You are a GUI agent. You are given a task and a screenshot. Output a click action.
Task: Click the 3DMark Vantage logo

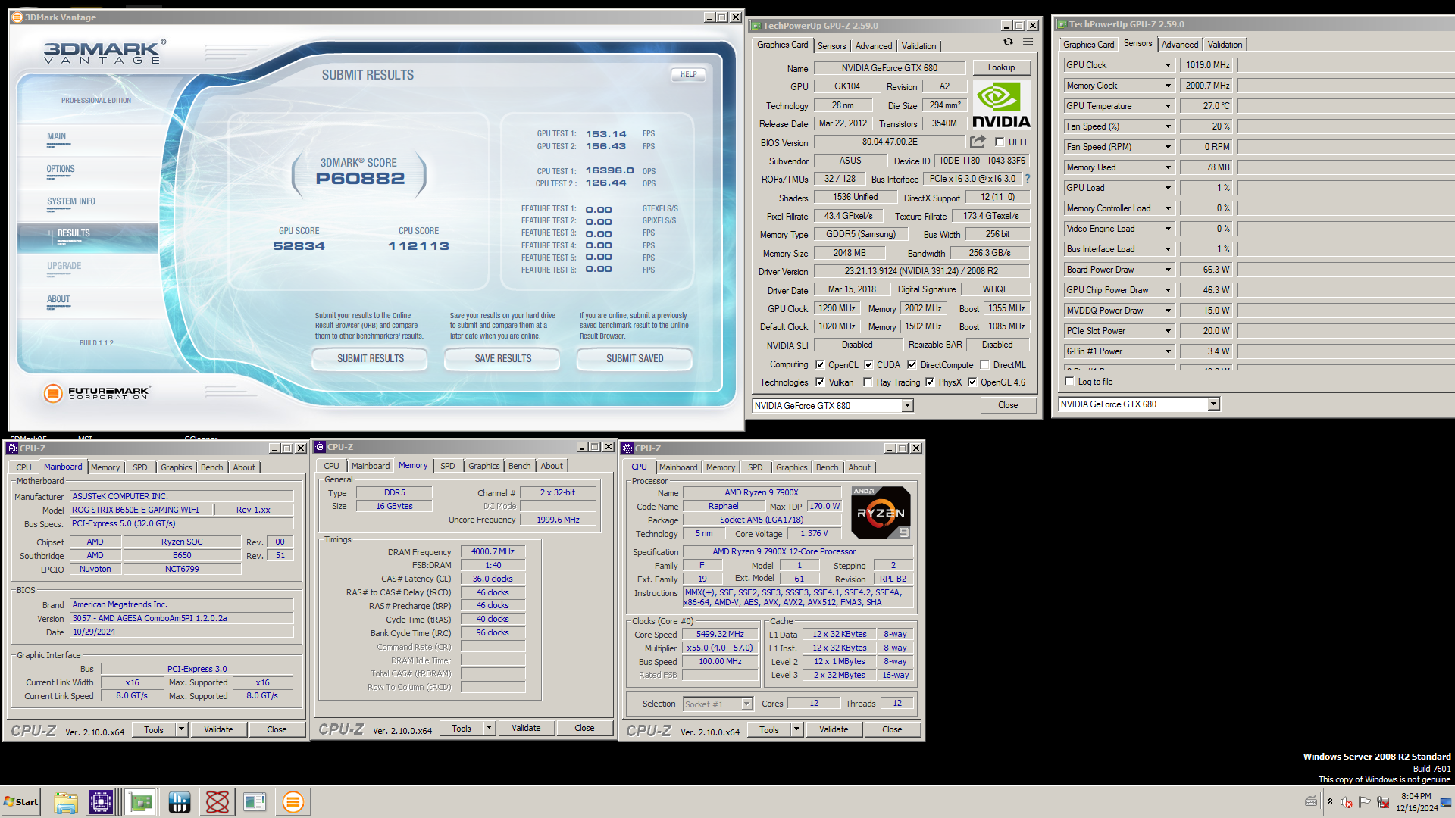105,52
